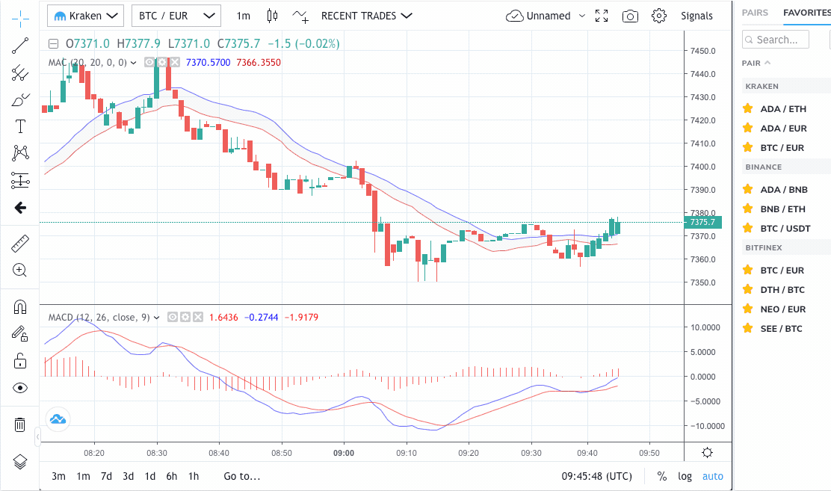This screenshot has width=831, height=491.
Task: Open the measure ruler tool
Action: (x=20, y=244)
